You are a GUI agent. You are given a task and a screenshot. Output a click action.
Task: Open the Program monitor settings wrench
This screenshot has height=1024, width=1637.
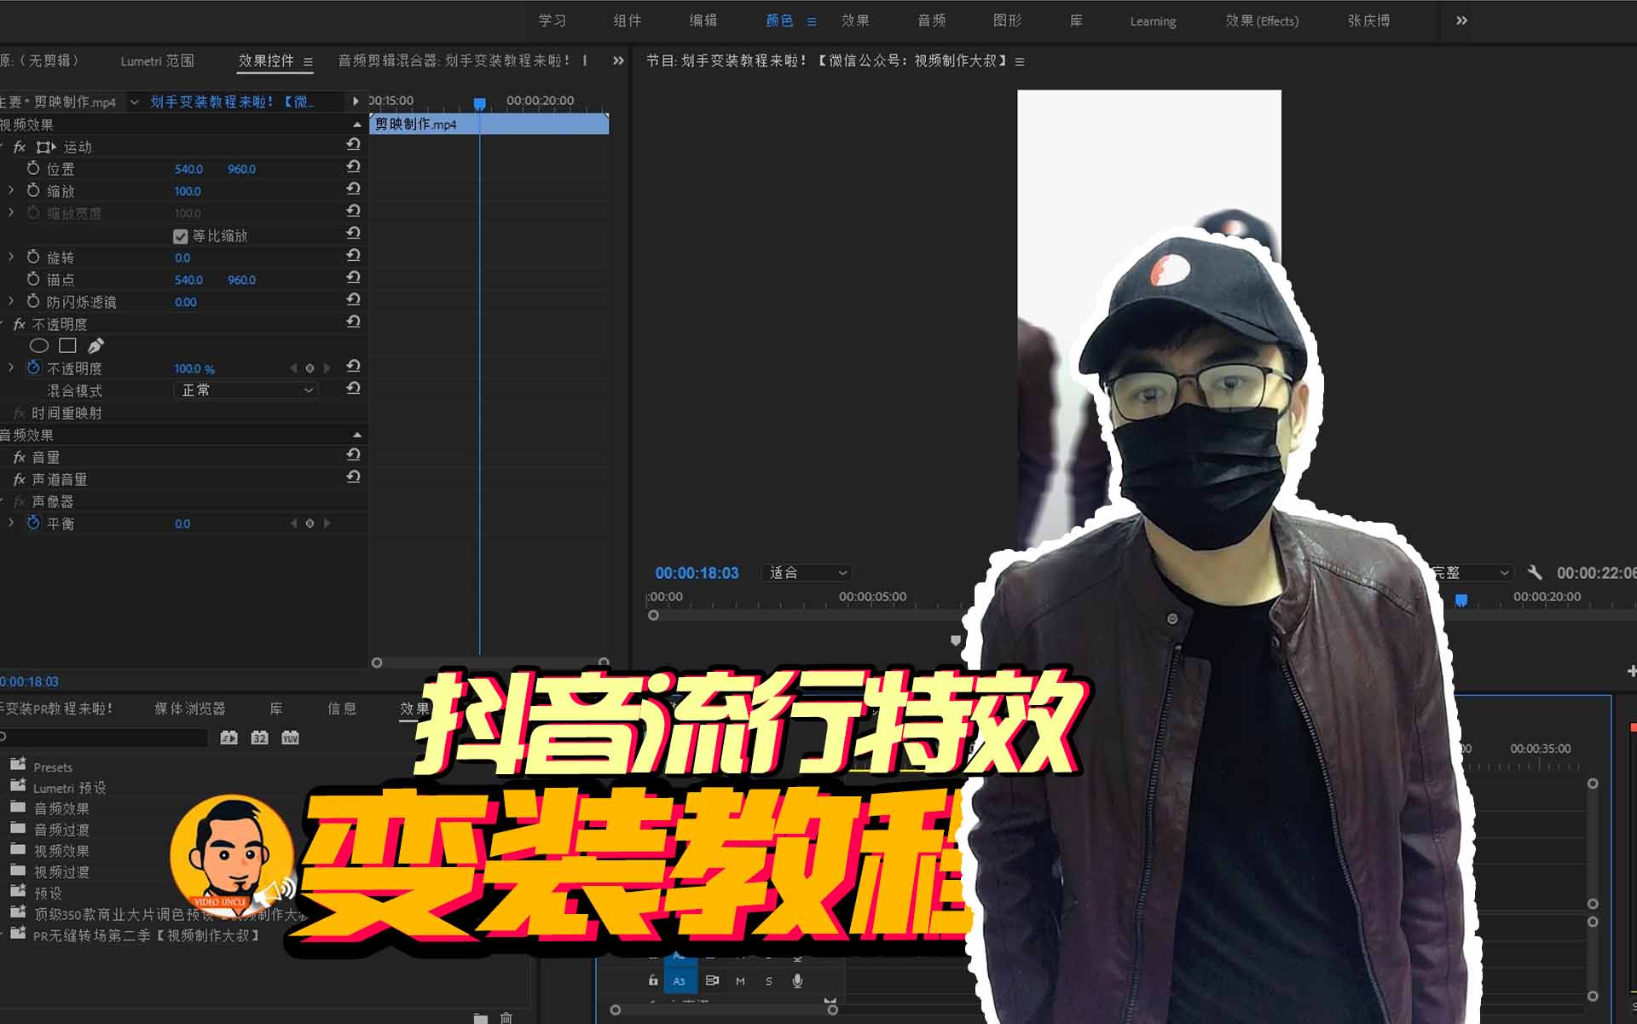[1534, 572]
